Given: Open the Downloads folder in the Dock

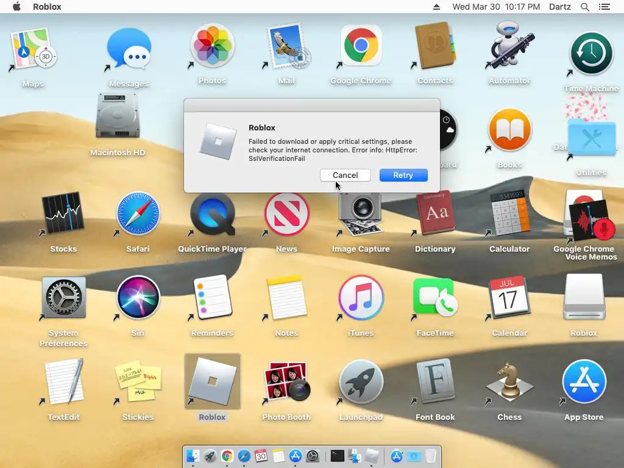Looking at the screenshot, I should coord(414,456).
